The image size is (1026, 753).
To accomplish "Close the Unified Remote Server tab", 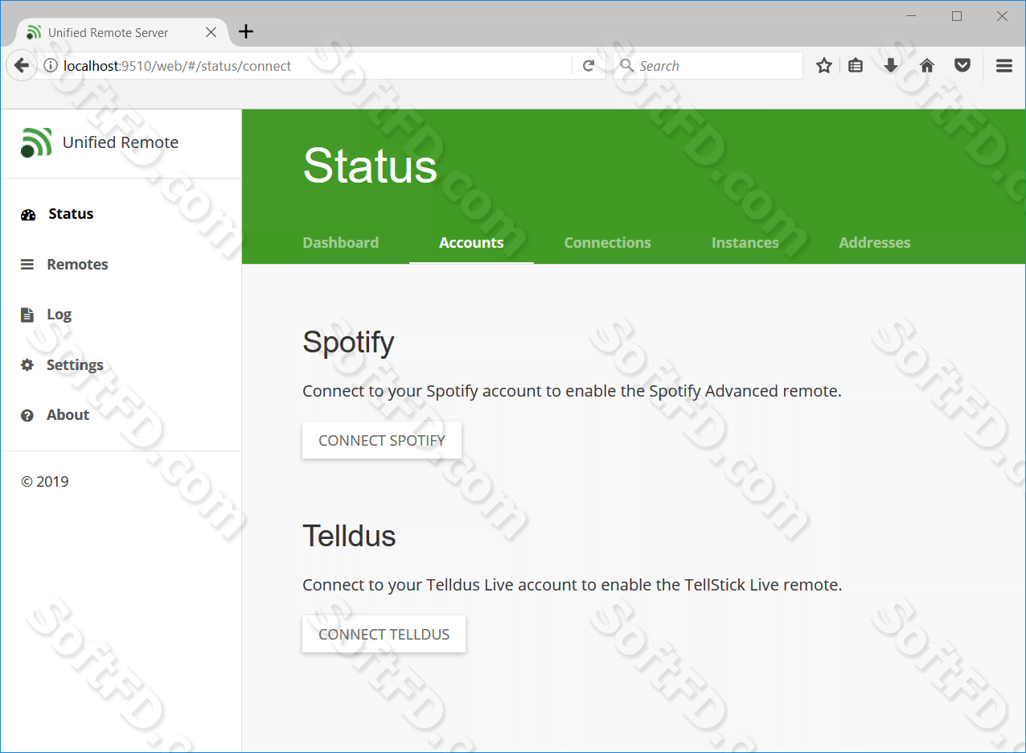I will coord(211,32).
